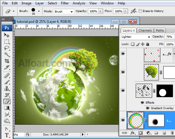
Task: Select the History Brush tool
Action: click(7, 95)
